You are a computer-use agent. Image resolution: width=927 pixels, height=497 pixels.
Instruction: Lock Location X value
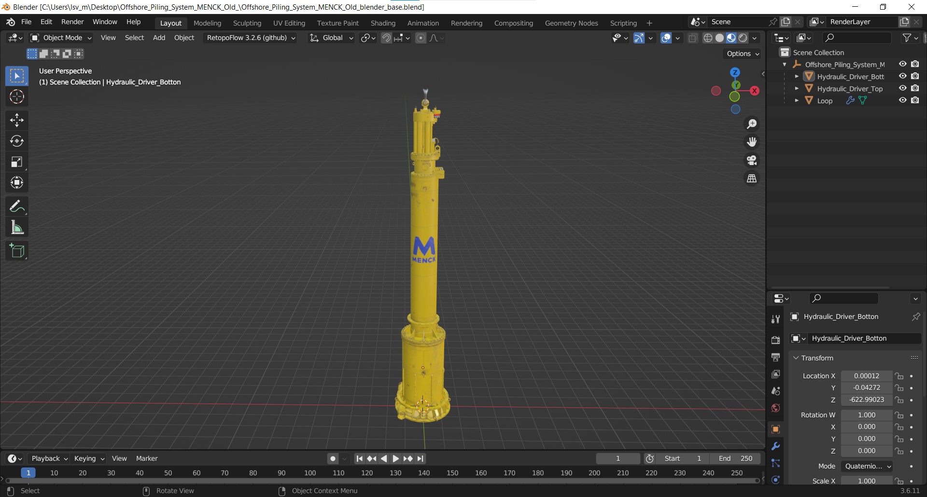click(x=899, y=376)
